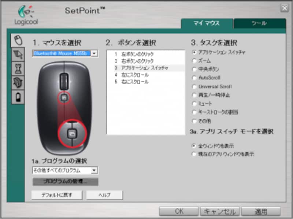Open the mouse buttons settings icon

(x=18, y=40)
